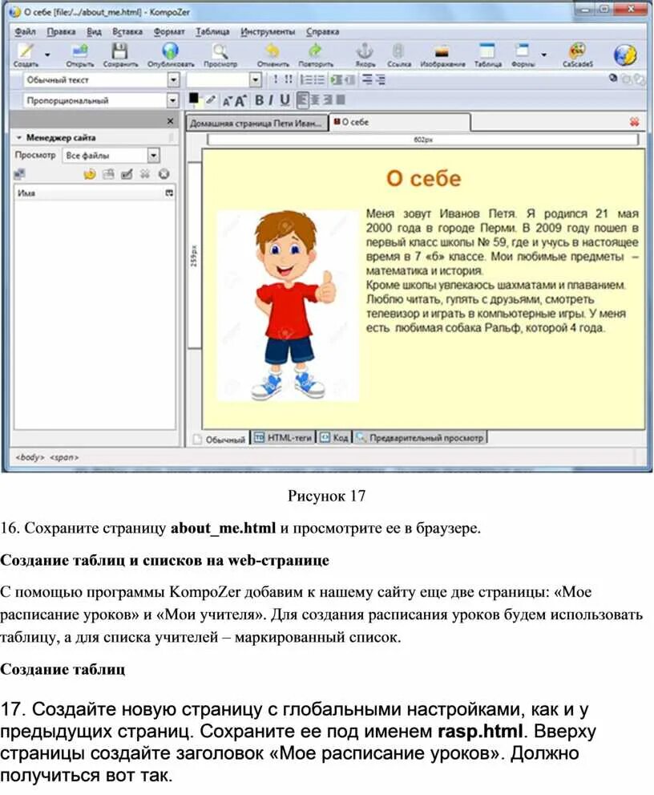Switch to Предварительный просмотр tab

[x=420, y=437]
